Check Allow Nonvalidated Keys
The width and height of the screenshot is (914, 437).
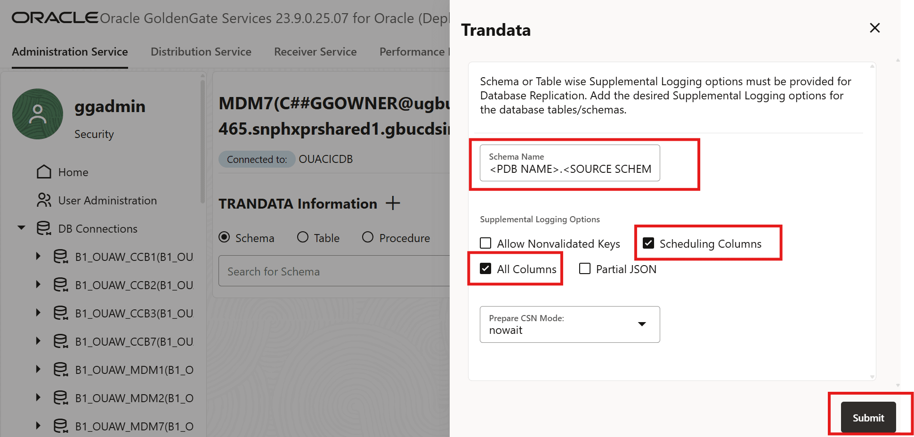point(485,243)
